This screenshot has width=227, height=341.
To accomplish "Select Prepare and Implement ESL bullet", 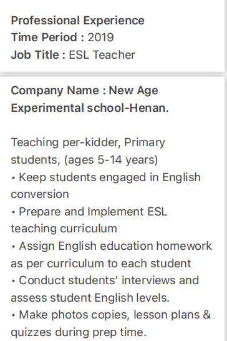I will point(89,212).
